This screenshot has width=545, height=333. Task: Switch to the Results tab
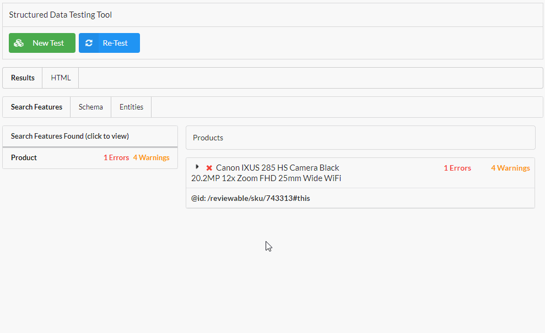tap(22, 78)
